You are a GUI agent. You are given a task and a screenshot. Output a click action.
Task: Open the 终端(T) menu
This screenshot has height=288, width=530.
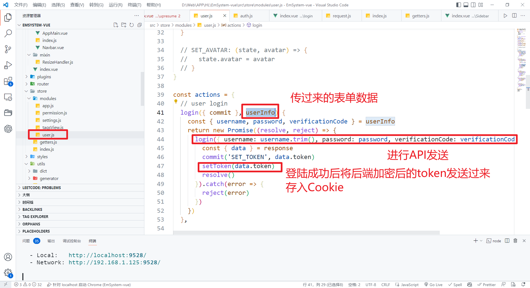pyautogui.click(x=134, y=5)
